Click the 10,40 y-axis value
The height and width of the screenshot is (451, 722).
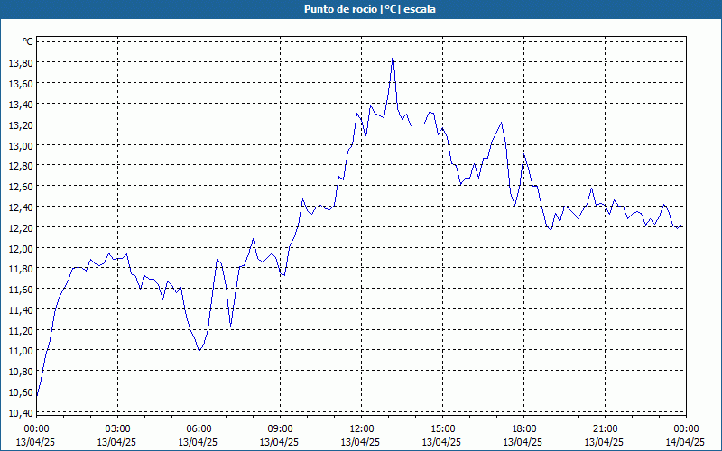click(x=21, y=414)
